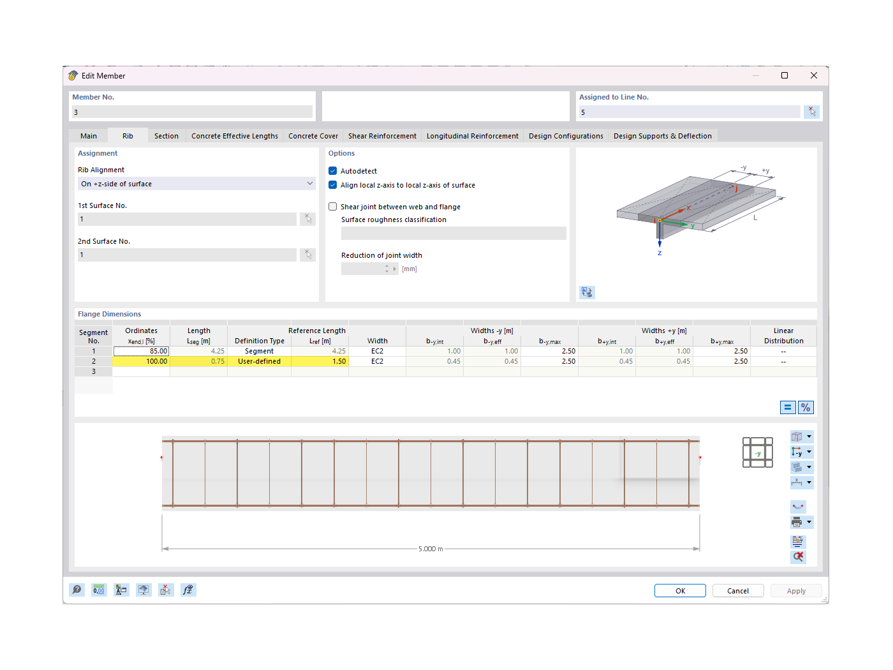The width and height of the screenshot is (893, 670).
Task: Disable the Autodetect option
Action: click(x=332, y=170)
